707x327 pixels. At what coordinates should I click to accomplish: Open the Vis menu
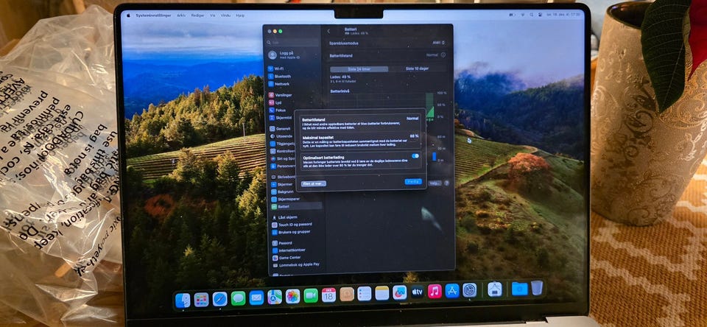(212, 15)
